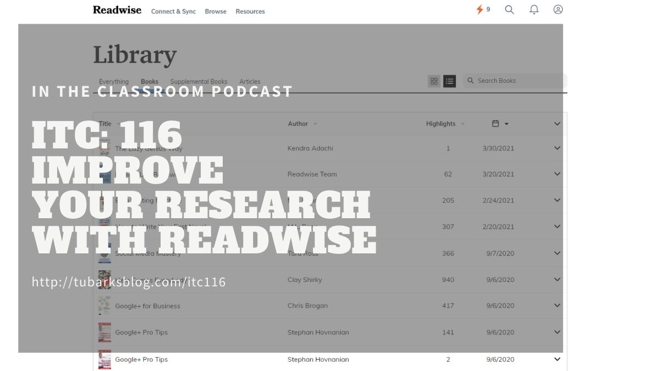Open notifications bell icon

[533, 9]
